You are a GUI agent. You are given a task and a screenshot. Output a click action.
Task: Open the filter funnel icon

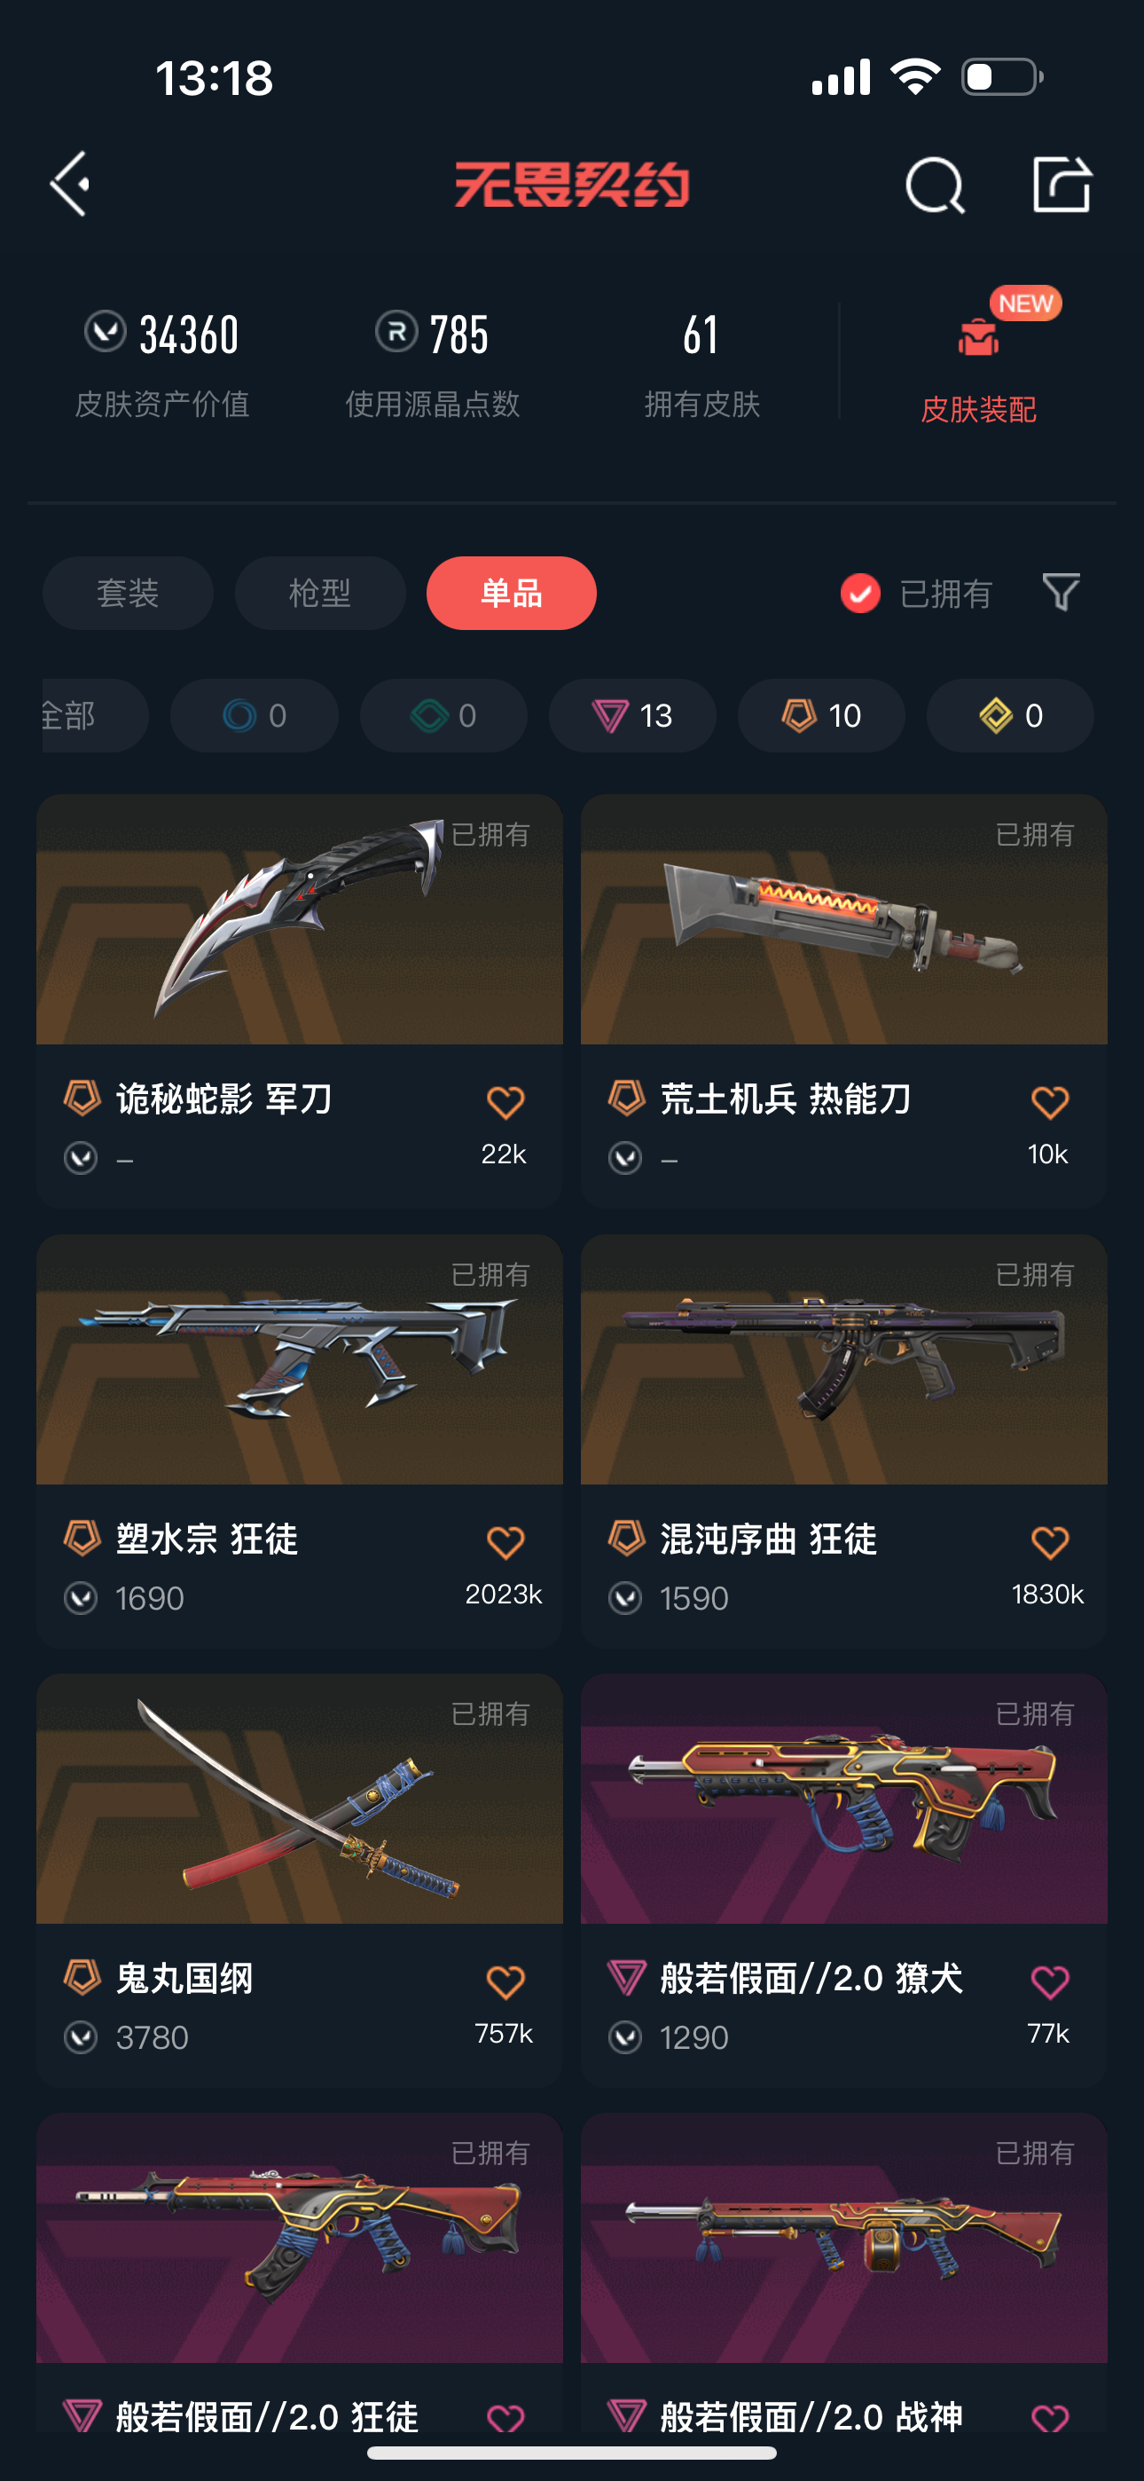click(x=1062, y=593)
